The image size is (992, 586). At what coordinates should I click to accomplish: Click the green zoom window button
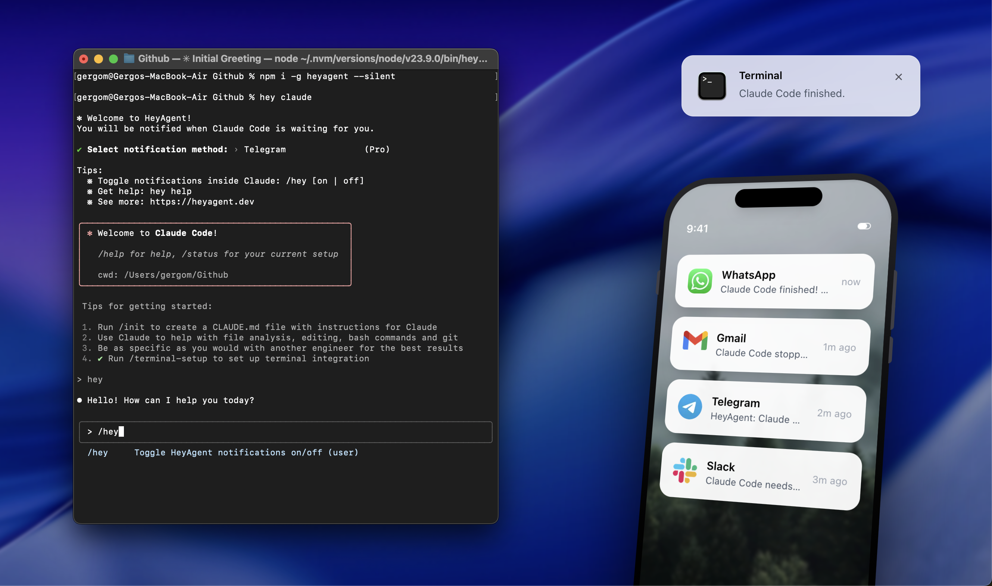[113, 59]
